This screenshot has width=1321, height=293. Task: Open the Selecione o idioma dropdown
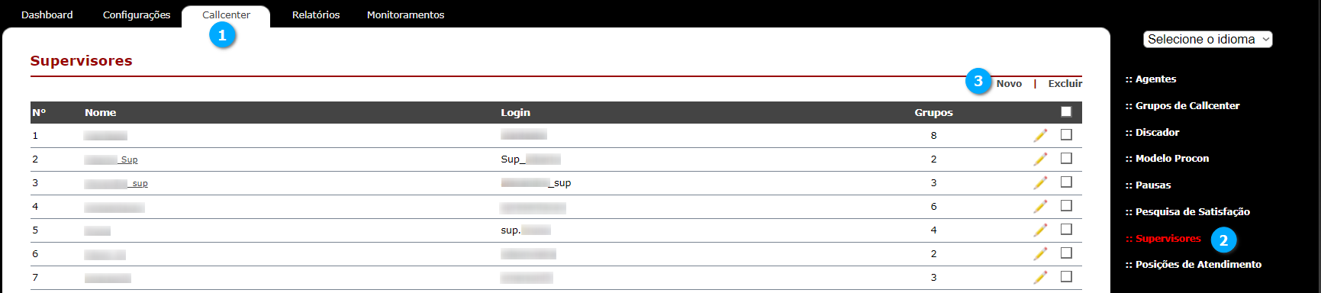pyautogui.click(x=1207, y=39)
